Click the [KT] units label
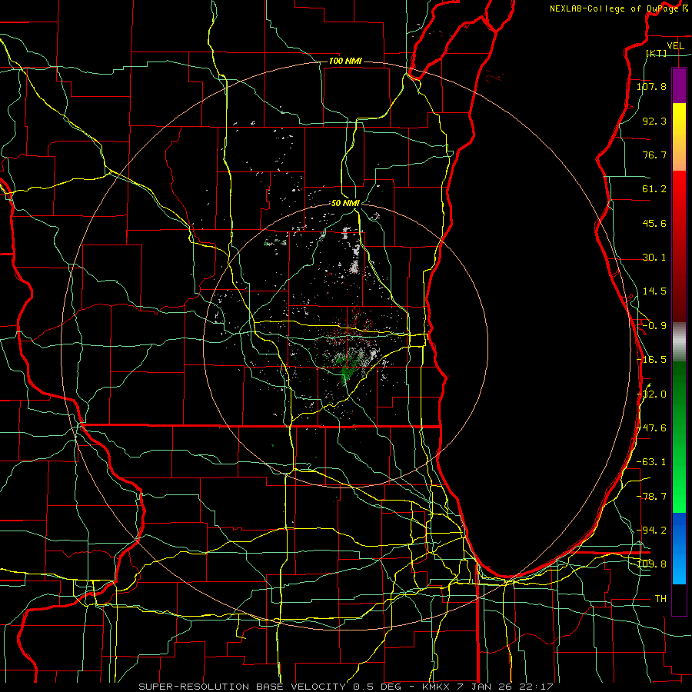 656,53
